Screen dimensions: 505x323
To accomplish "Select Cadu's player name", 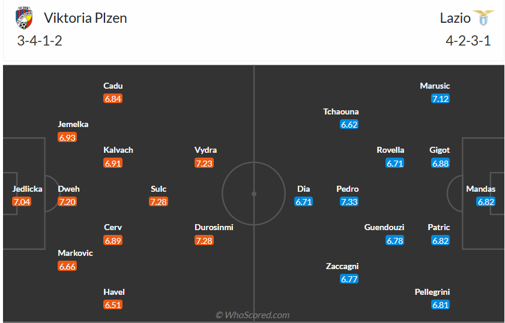I will click(113, 86).
